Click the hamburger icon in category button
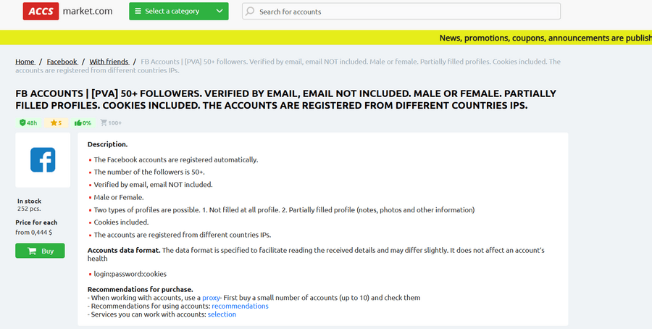The image size is (652, 329). pyautogui.click(x=138, y=12)
